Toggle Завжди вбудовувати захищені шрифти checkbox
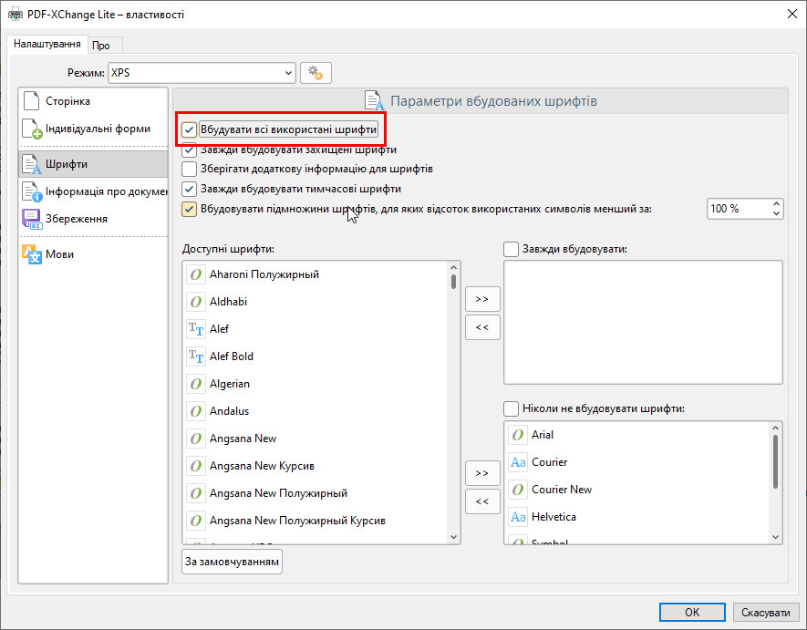The height and width of the screenshot is (630, 807). pyautogui.click(x=189, y=150)
